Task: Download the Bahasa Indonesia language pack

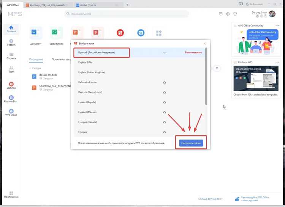Action: click(x=164, y=82)
